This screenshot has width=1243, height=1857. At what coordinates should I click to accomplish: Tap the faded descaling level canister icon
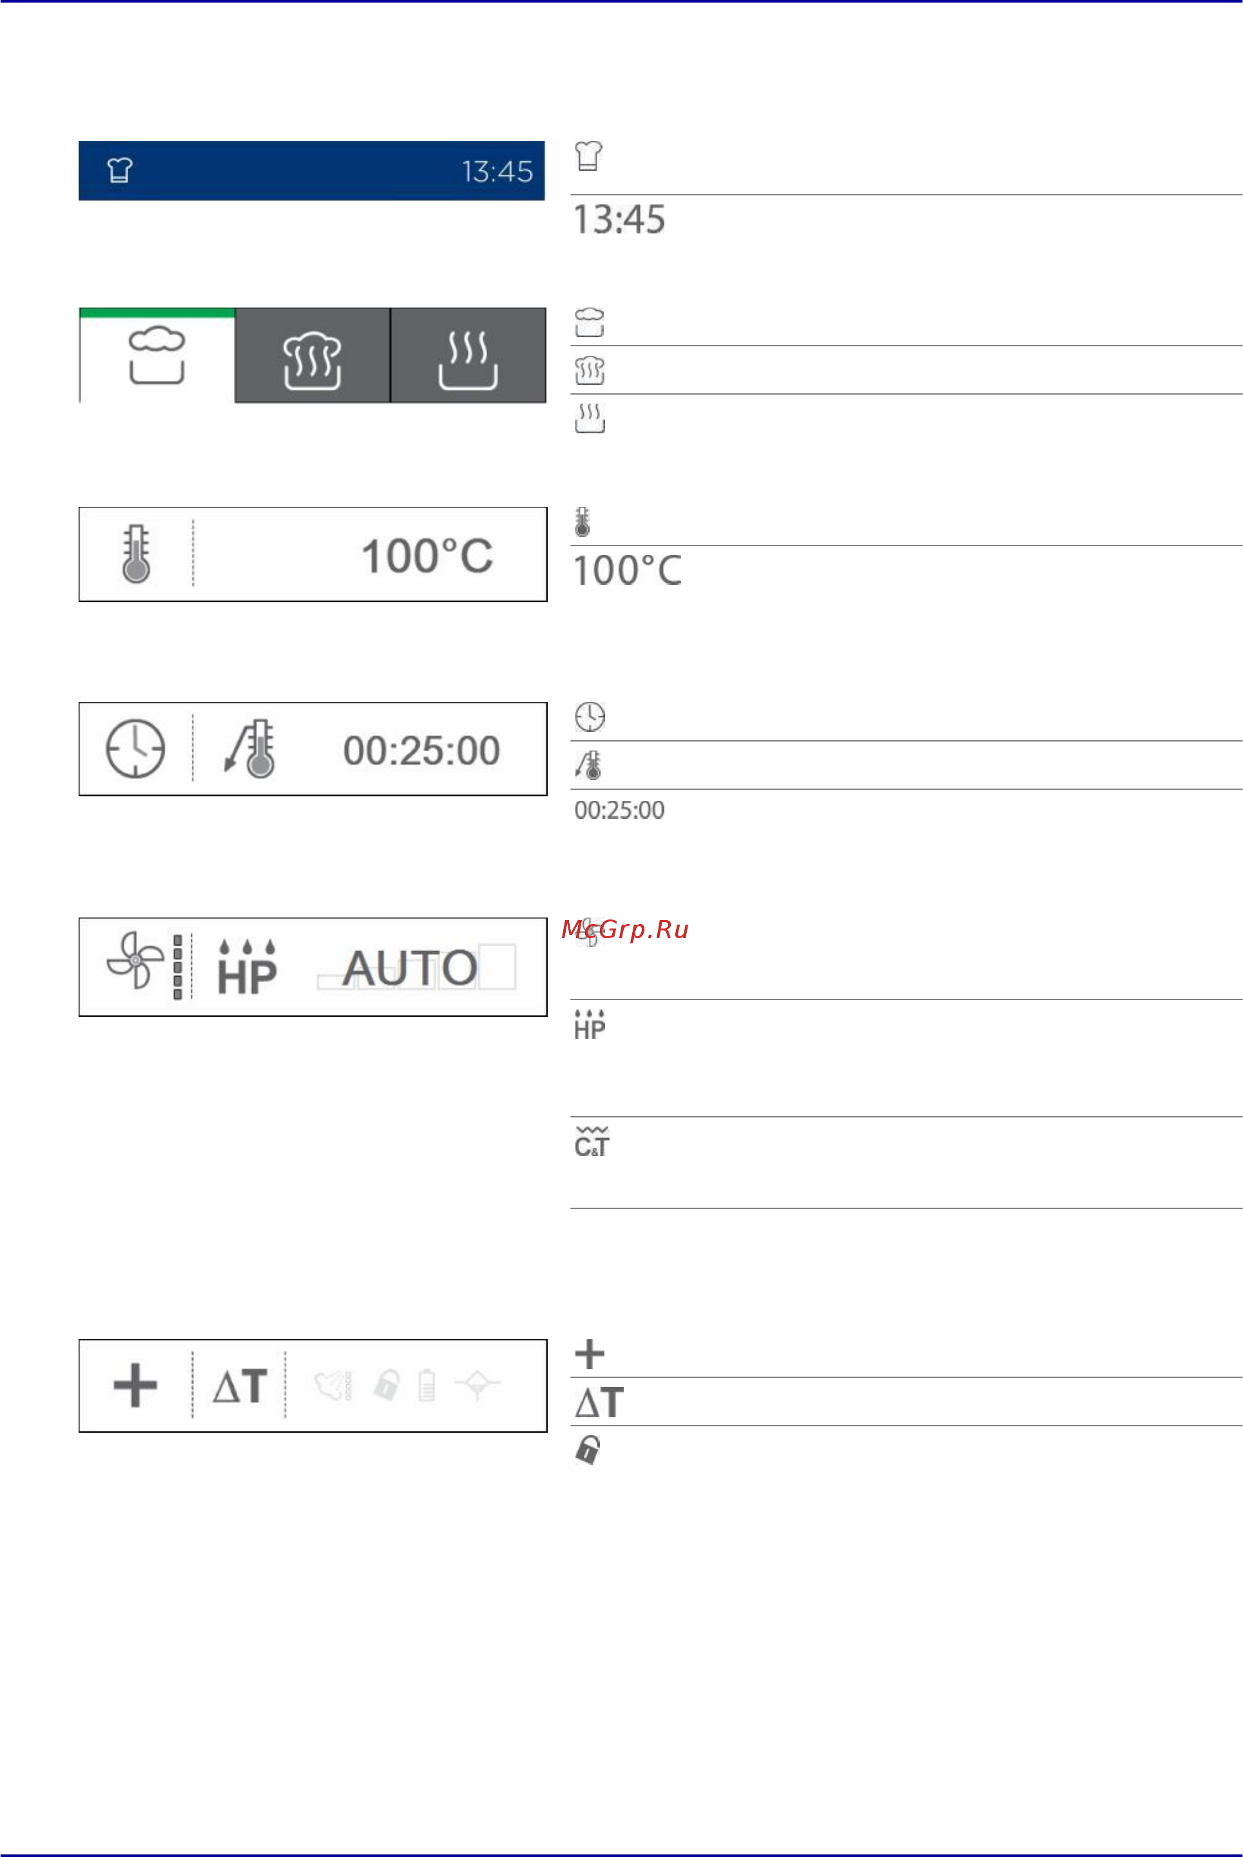click(x=427, y=1385)
